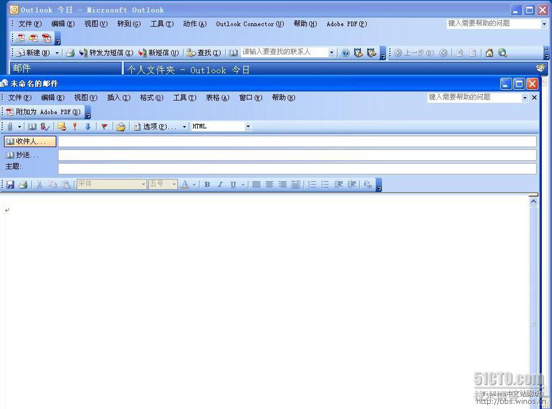Open 插入(I) menu in message window
The image size is (552, 409).
119,97
